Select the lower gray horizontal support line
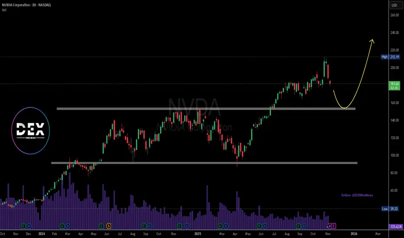Screen dimensions: 404x238 tap(204, 163)
